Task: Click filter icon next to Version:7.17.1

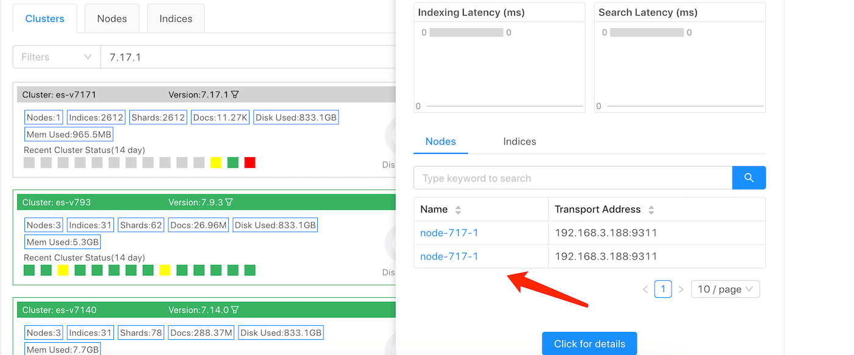Action: pos(235,95)
